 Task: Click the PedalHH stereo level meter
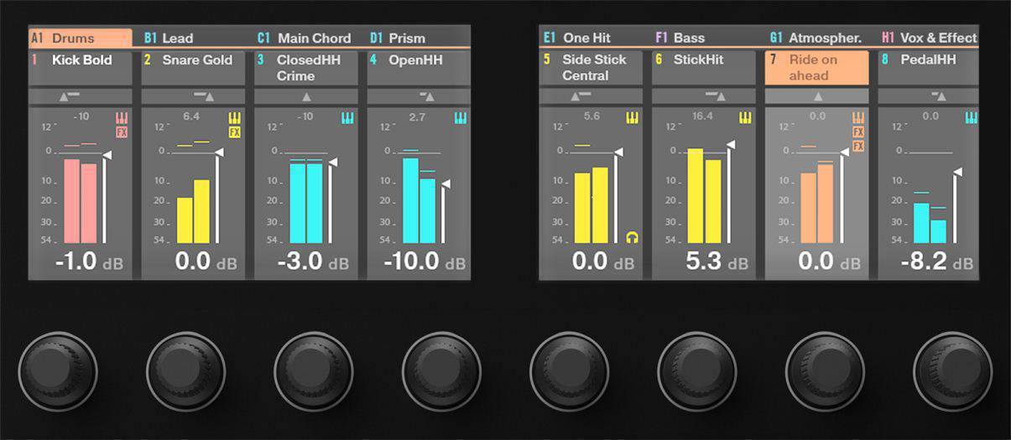pos(930,223)
